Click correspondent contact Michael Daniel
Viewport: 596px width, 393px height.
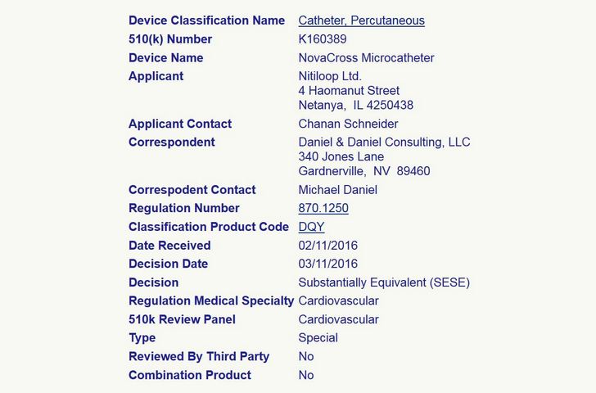pos(337,190)
